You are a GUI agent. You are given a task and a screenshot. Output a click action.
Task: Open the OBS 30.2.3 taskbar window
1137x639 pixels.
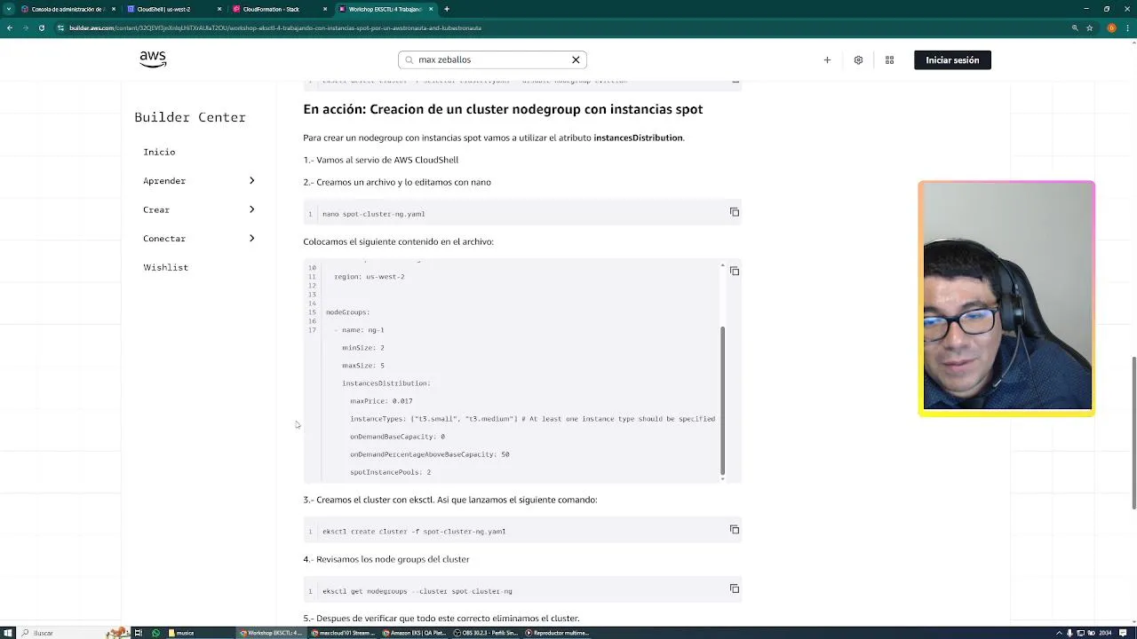(x=484, y=633)
